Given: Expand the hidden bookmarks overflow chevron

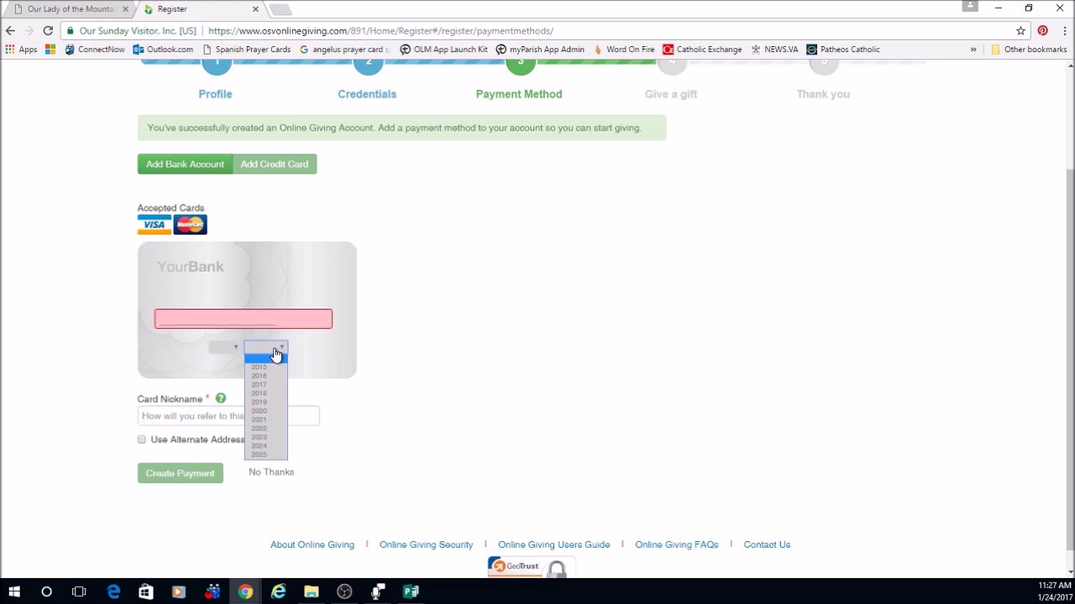Looking at the screenshot, I should click(973, 49).
